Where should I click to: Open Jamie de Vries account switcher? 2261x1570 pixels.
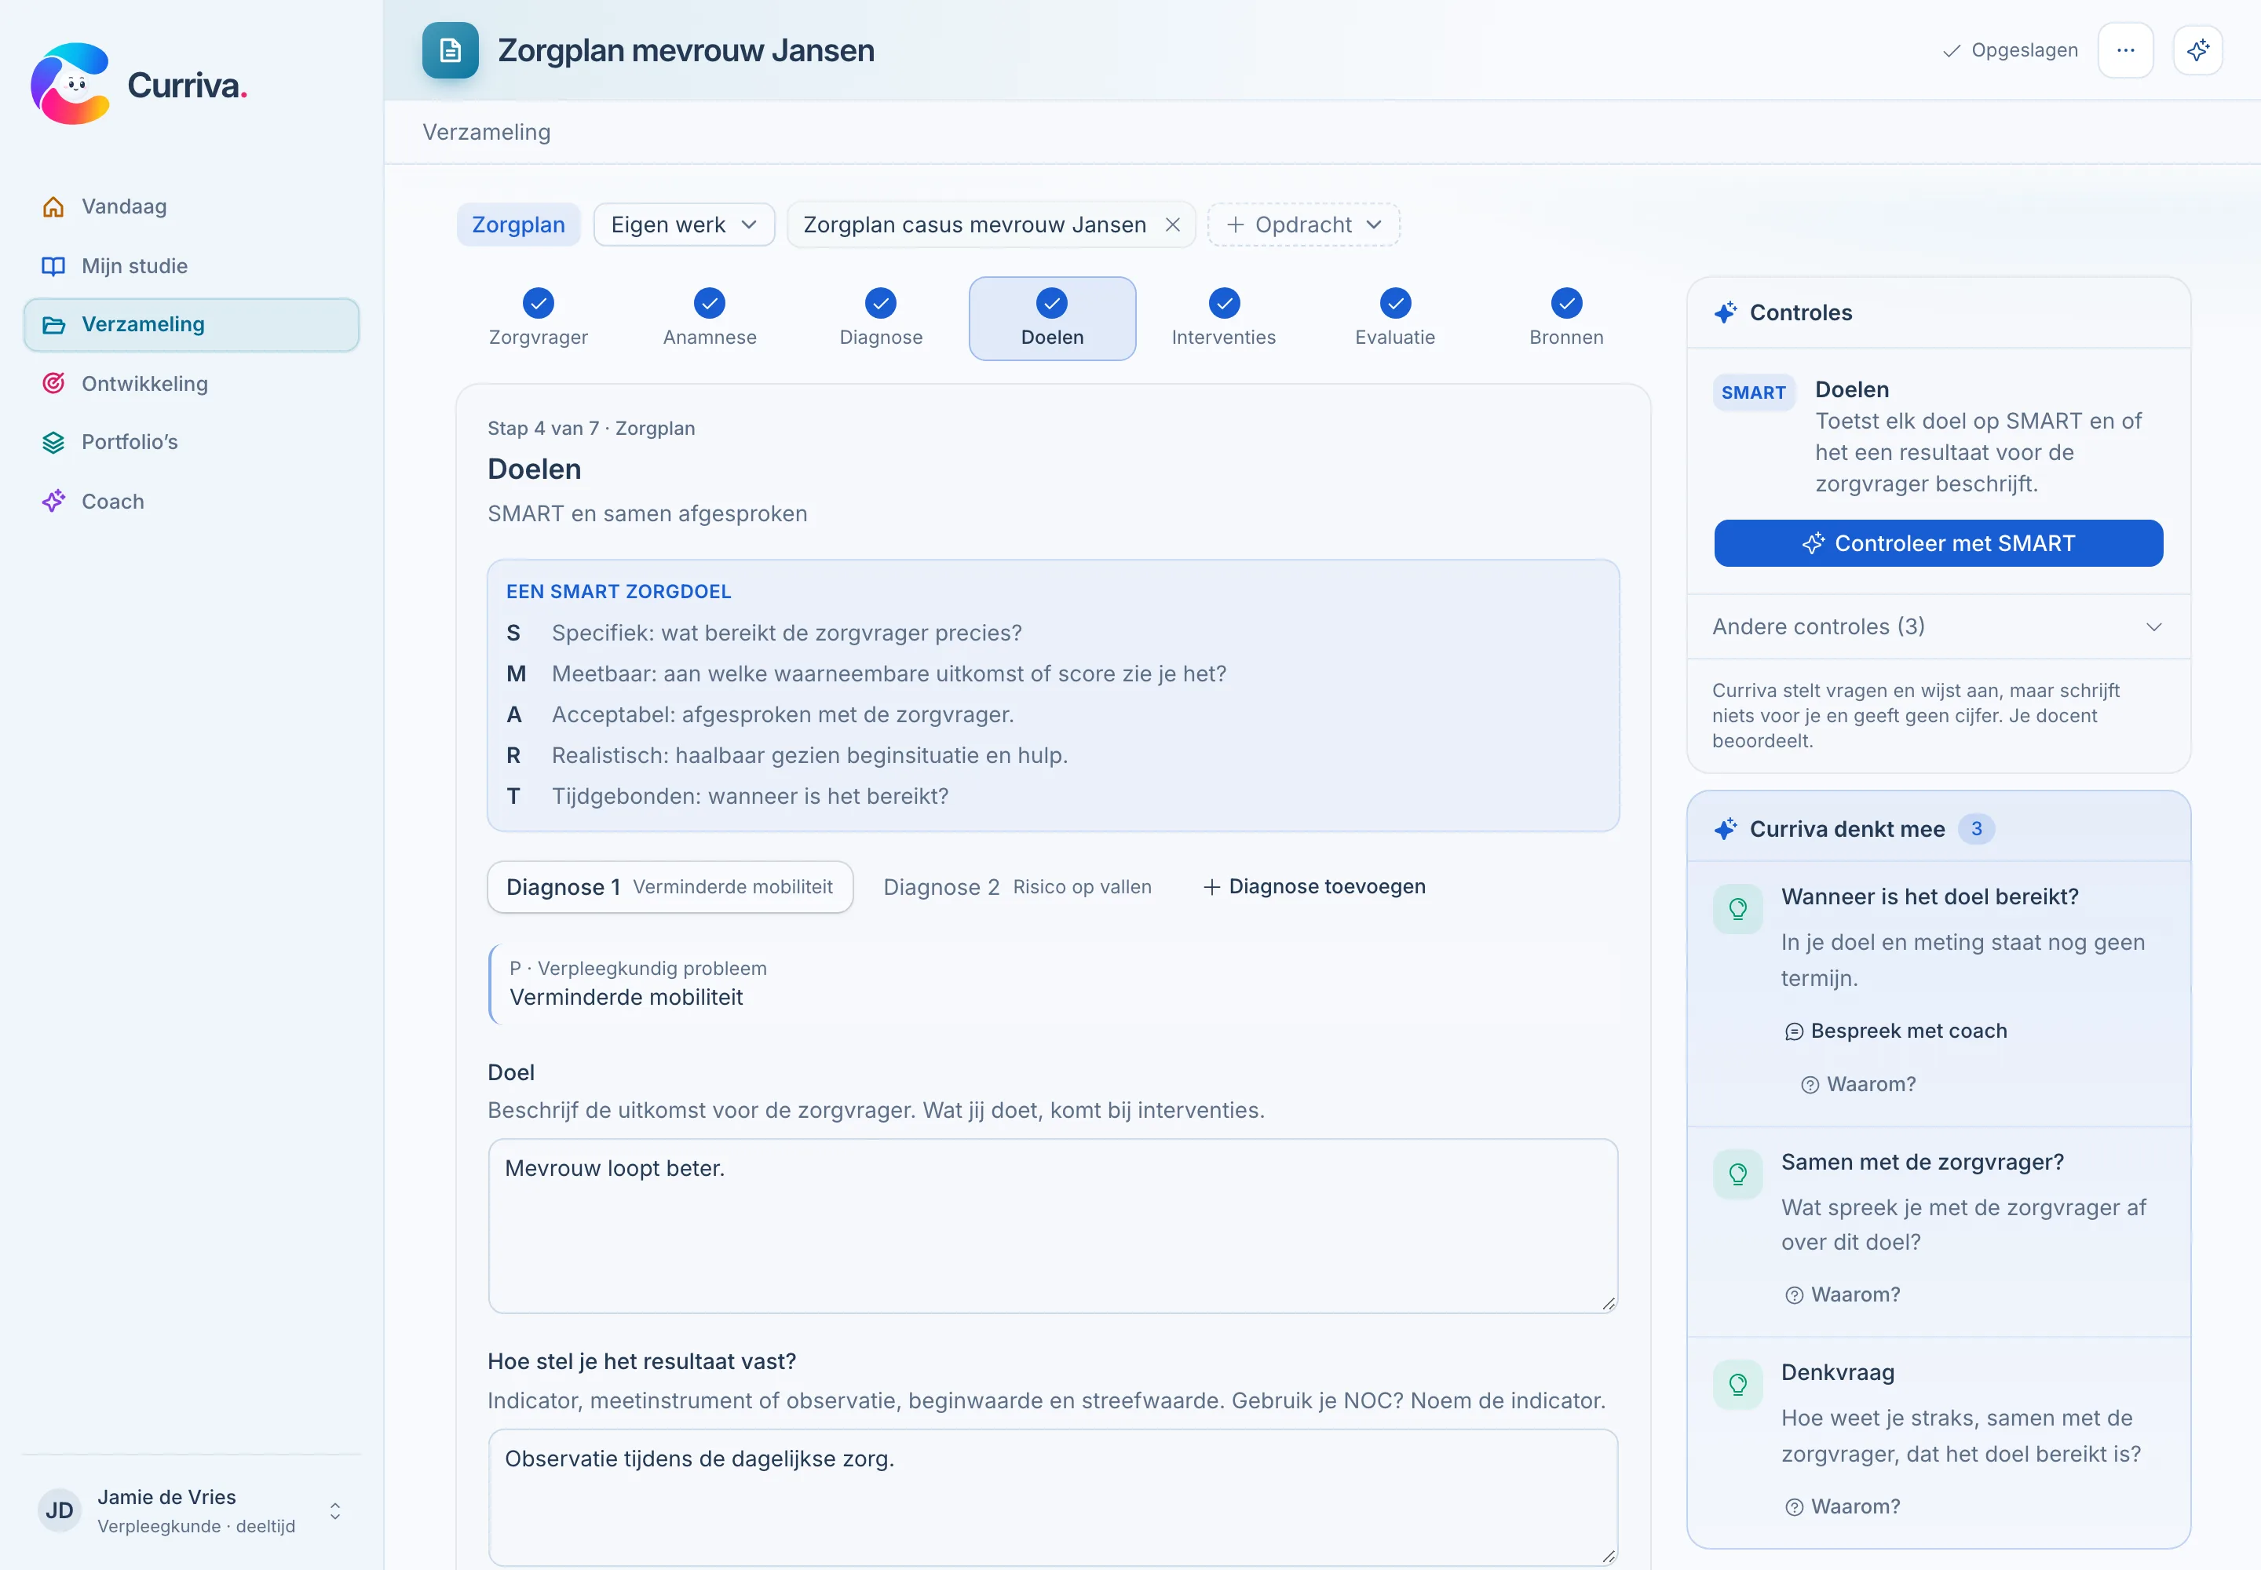(x=191, y=1511)
